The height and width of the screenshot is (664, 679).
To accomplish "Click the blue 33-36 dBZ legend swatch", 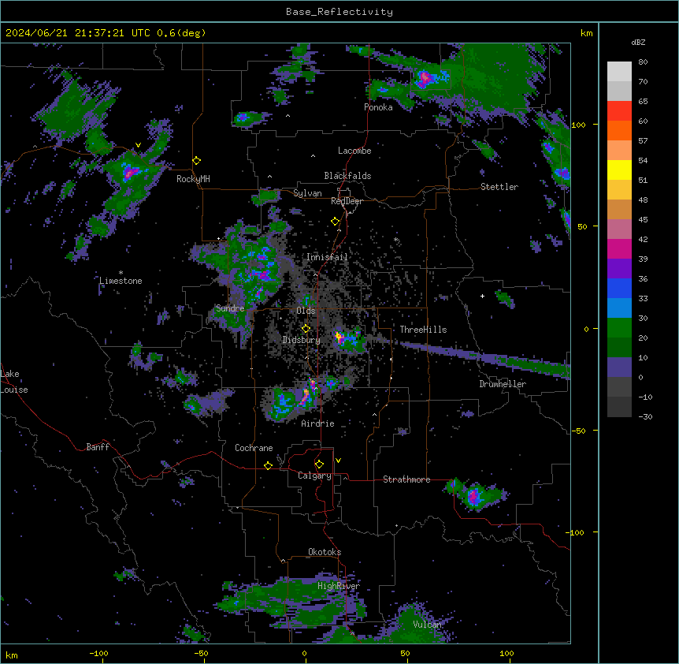I will [x=619, y=288].
